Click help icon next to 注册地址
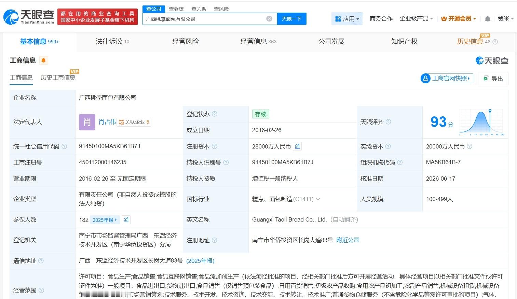This screenshot has width=517, height=299. click(x=214, y=240)
